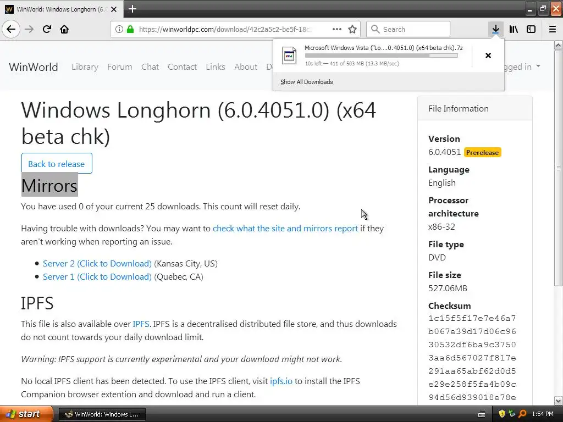The width and height of the screenshot is (563, 422).
Task: Click the scrollbar down arrow
Action: tap(559, 401)
